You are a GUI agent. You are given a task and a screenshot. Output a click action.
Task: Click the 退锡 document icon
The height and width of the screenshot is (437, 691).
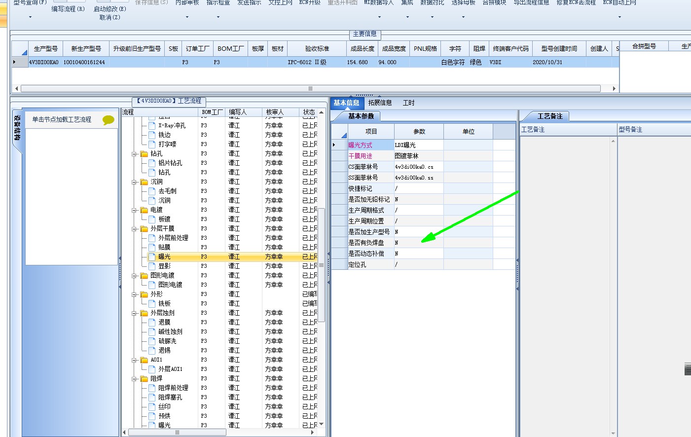click(x=152, y=351)
